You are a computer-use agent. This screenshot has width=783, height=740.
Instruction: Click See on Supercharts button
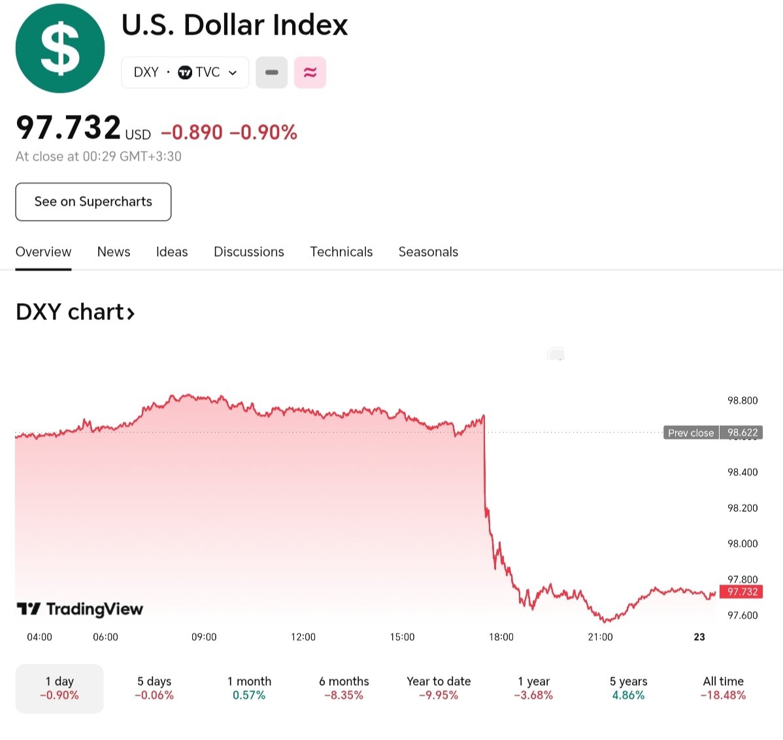click(93, 202)
